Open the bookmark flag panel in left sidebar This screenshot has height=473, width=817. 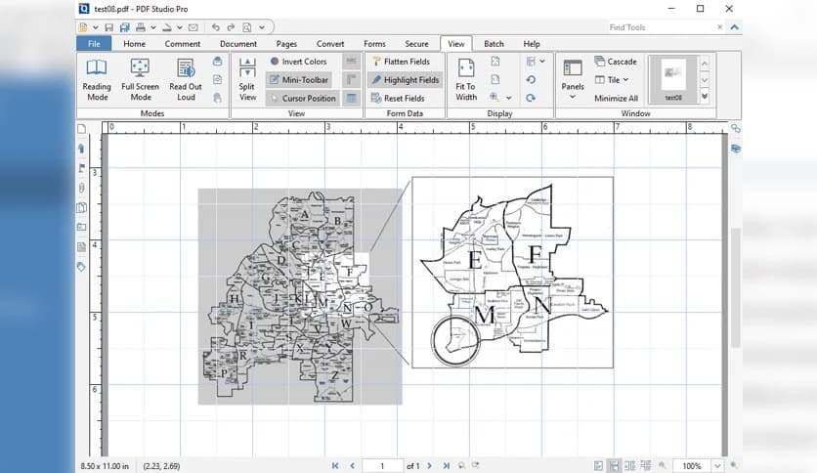pyautogui.click(x=82, y=168)
